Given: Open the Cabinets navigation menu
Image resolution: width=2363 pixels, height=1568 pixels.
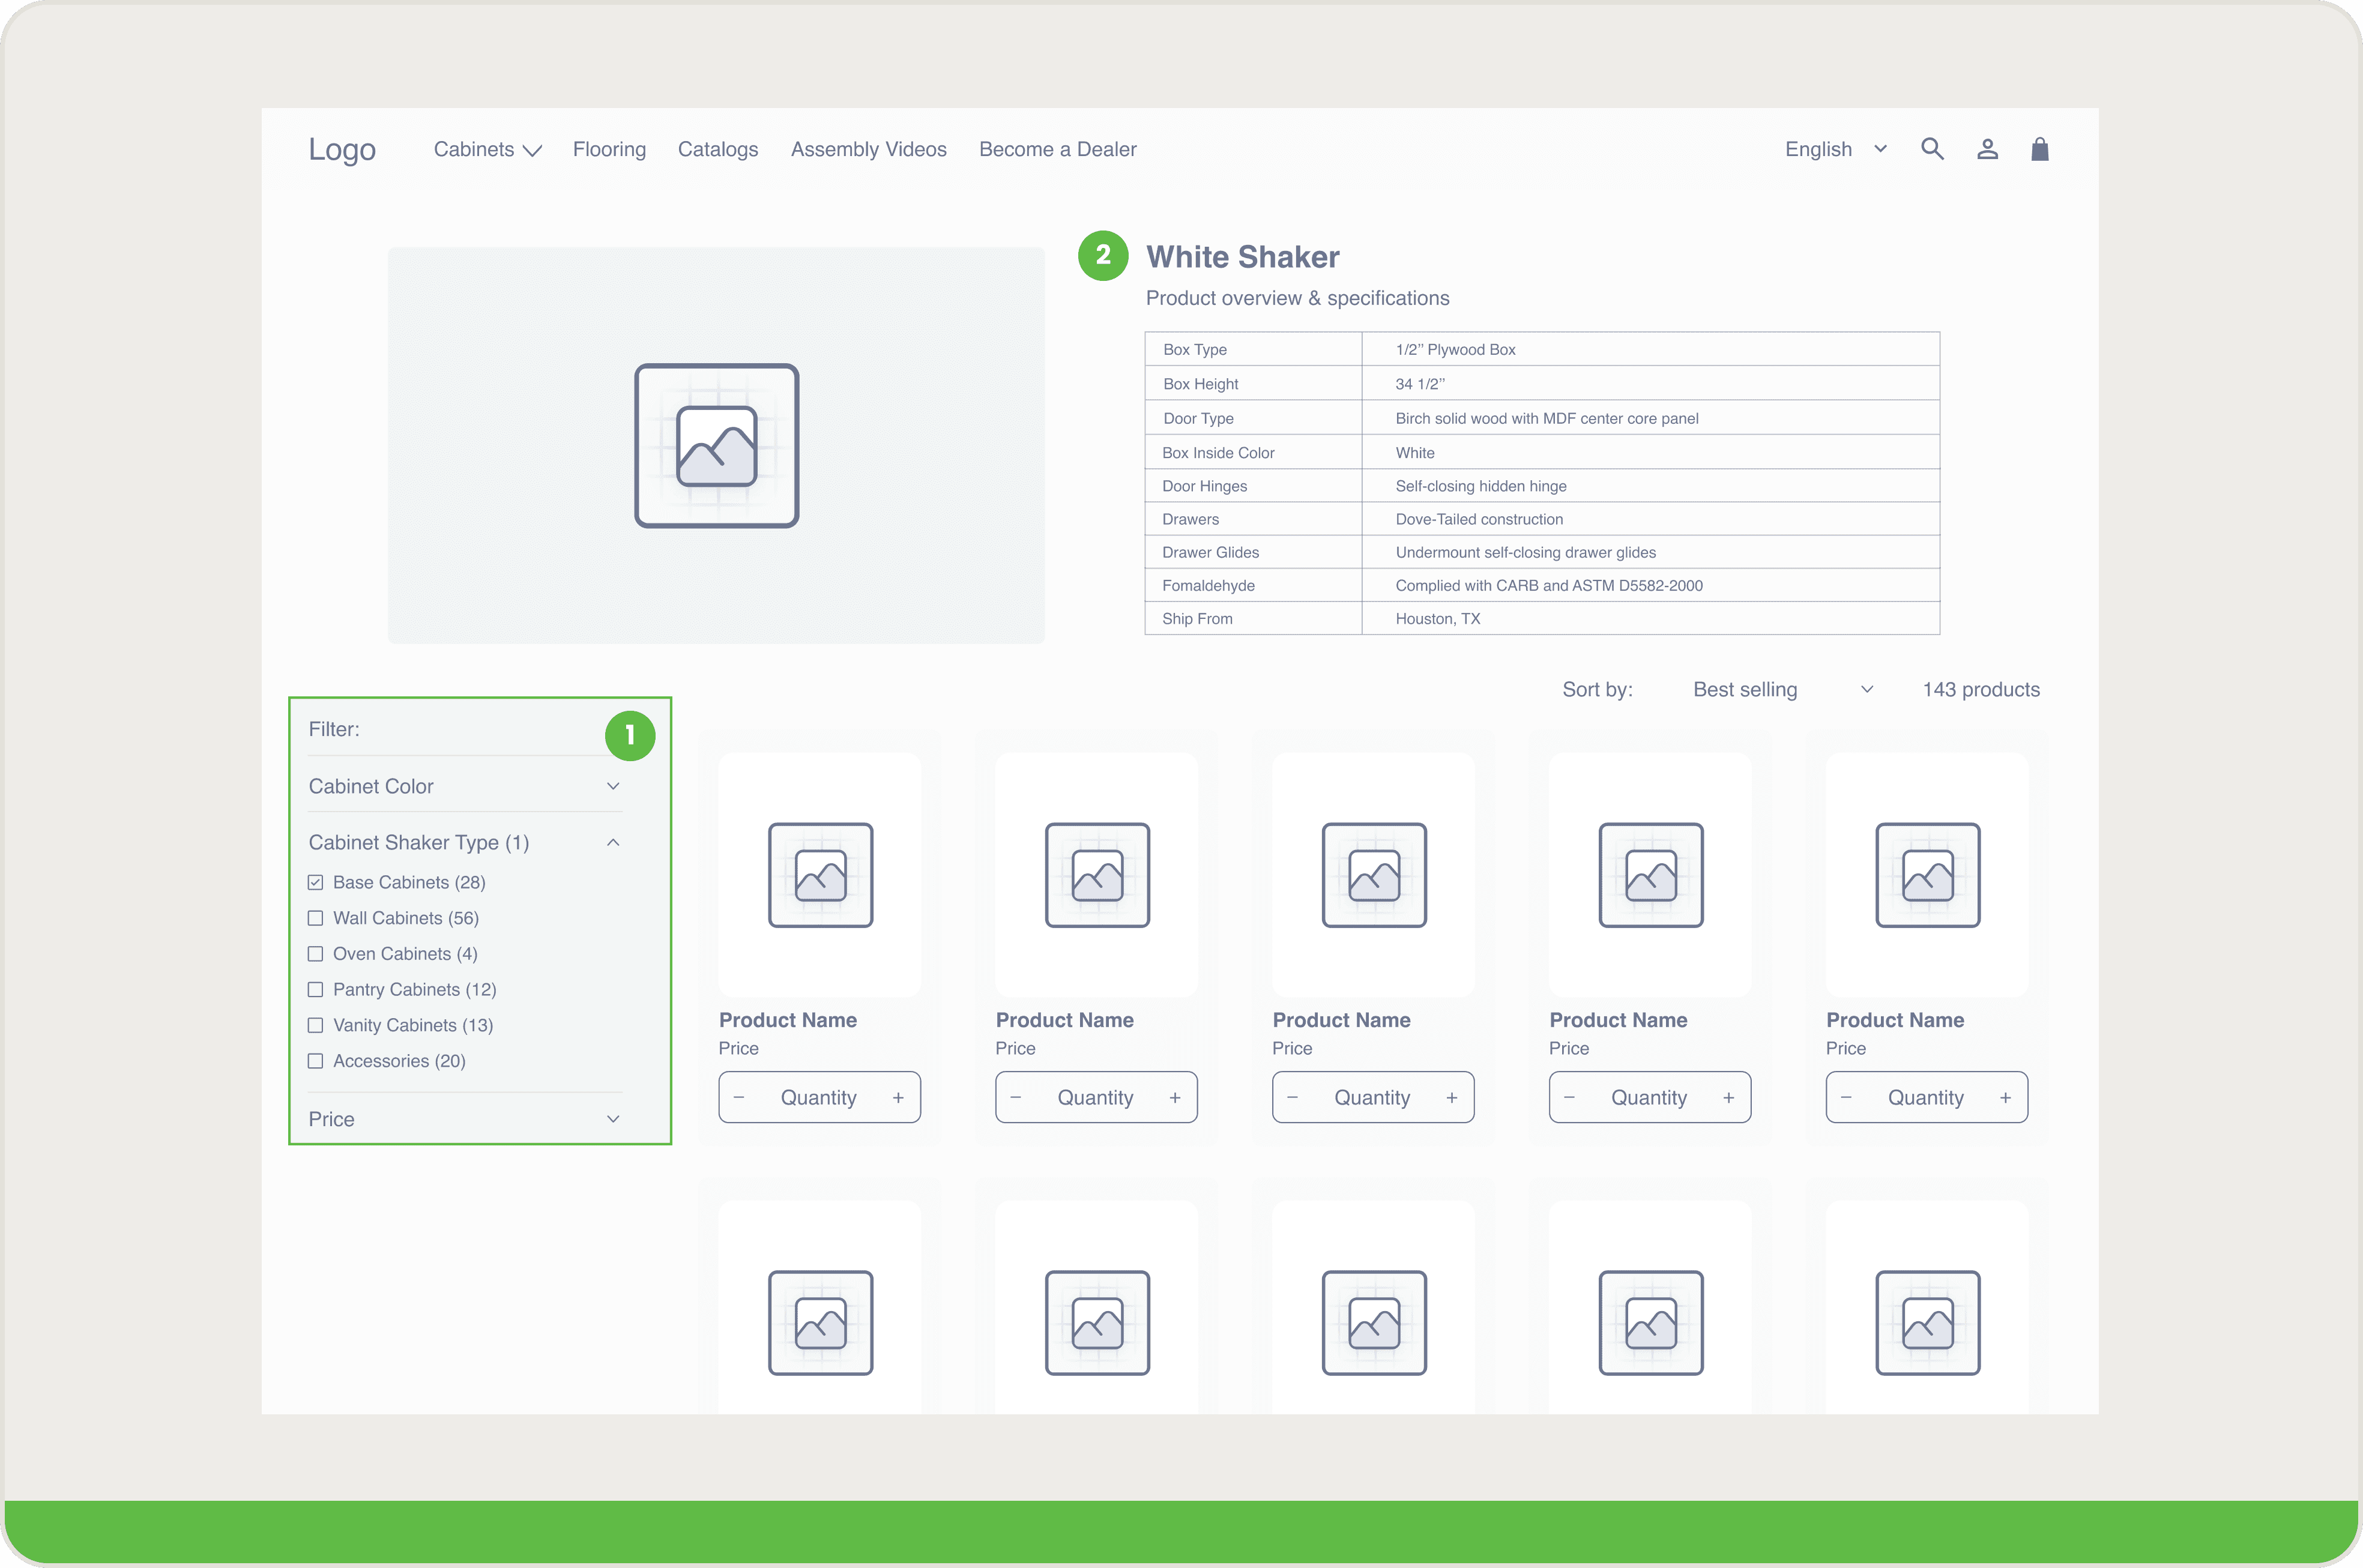Looking at the screenshot, I should [487, 149].
